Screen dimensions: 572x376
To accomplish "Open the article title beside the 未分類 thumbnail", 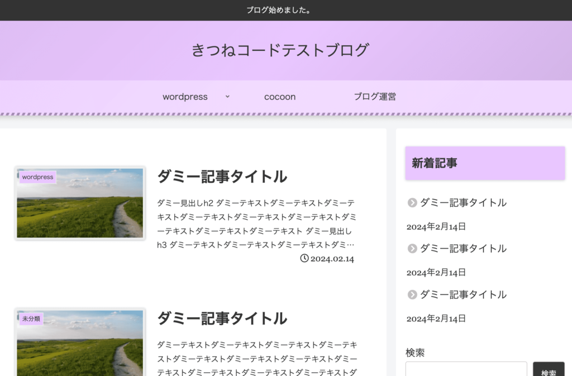I will [222, 318].
